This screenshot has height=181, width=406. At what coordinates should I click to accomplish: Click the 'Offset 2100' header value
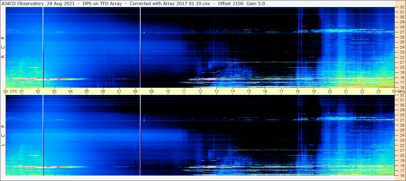coord(230,4)
